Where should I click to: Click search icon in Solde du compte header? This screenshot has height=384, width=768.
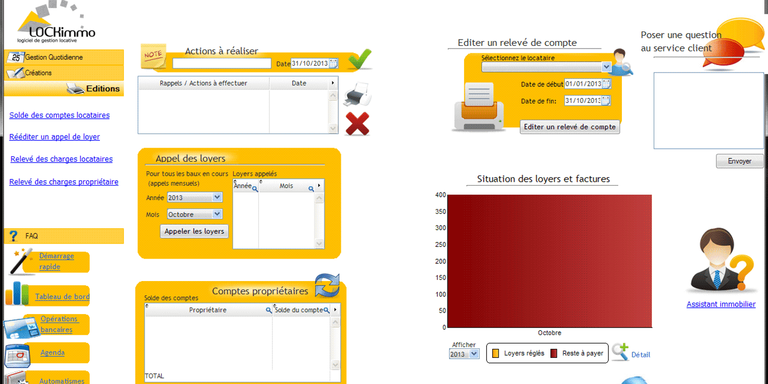pos(326,310)
